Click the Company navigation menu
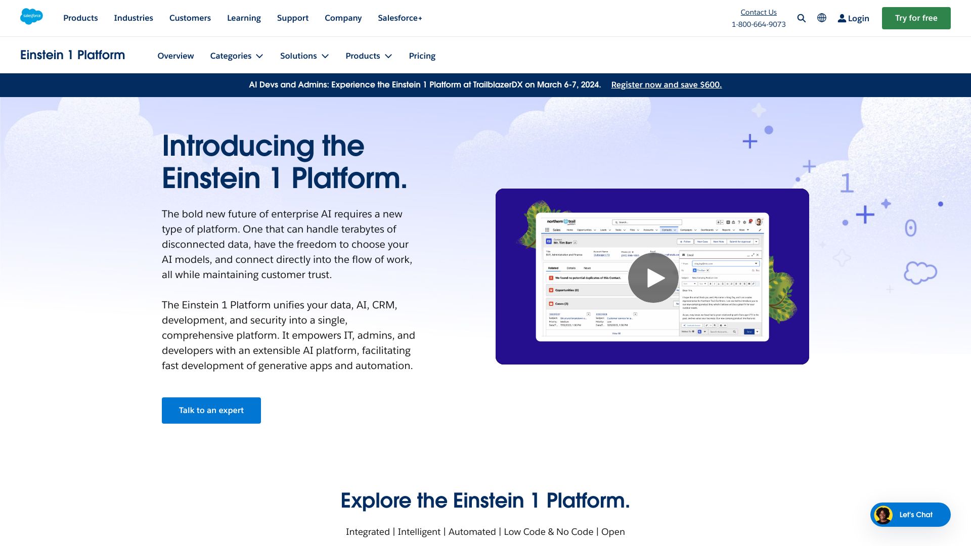 343,18
